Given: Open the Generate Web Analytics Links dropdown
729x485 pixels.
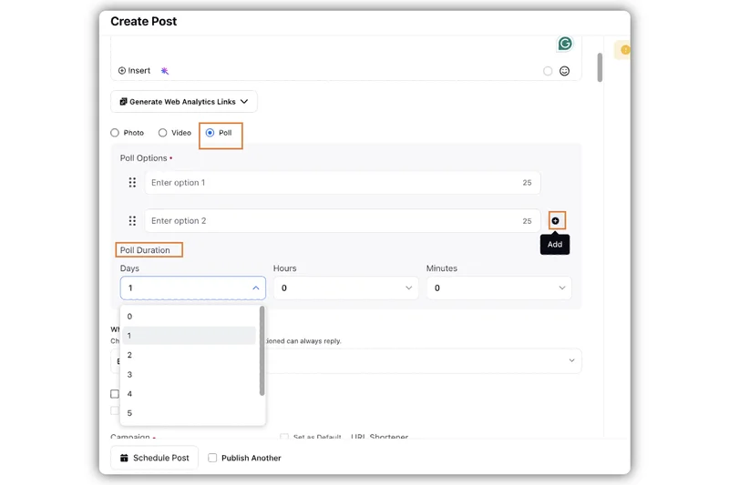Looking at the screenshot, I should (x=184, y=102).
